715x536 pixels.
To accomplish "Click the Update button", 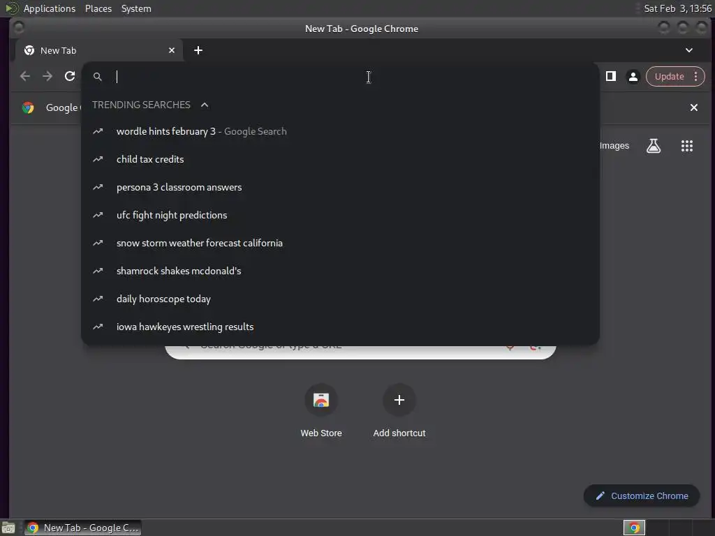I will pos(669,76).
